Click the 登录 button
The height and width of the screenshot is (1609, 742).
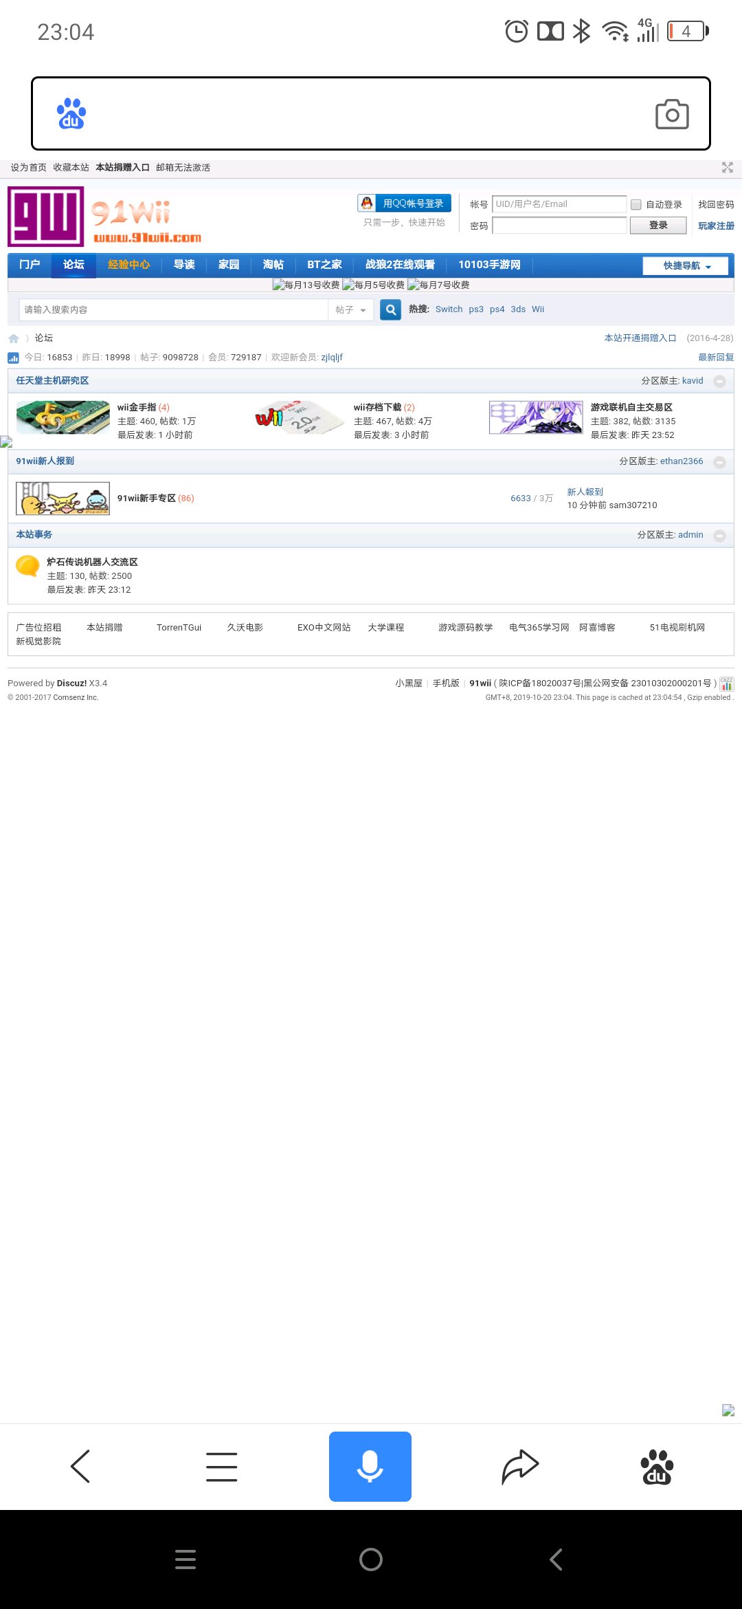(658, 226)
